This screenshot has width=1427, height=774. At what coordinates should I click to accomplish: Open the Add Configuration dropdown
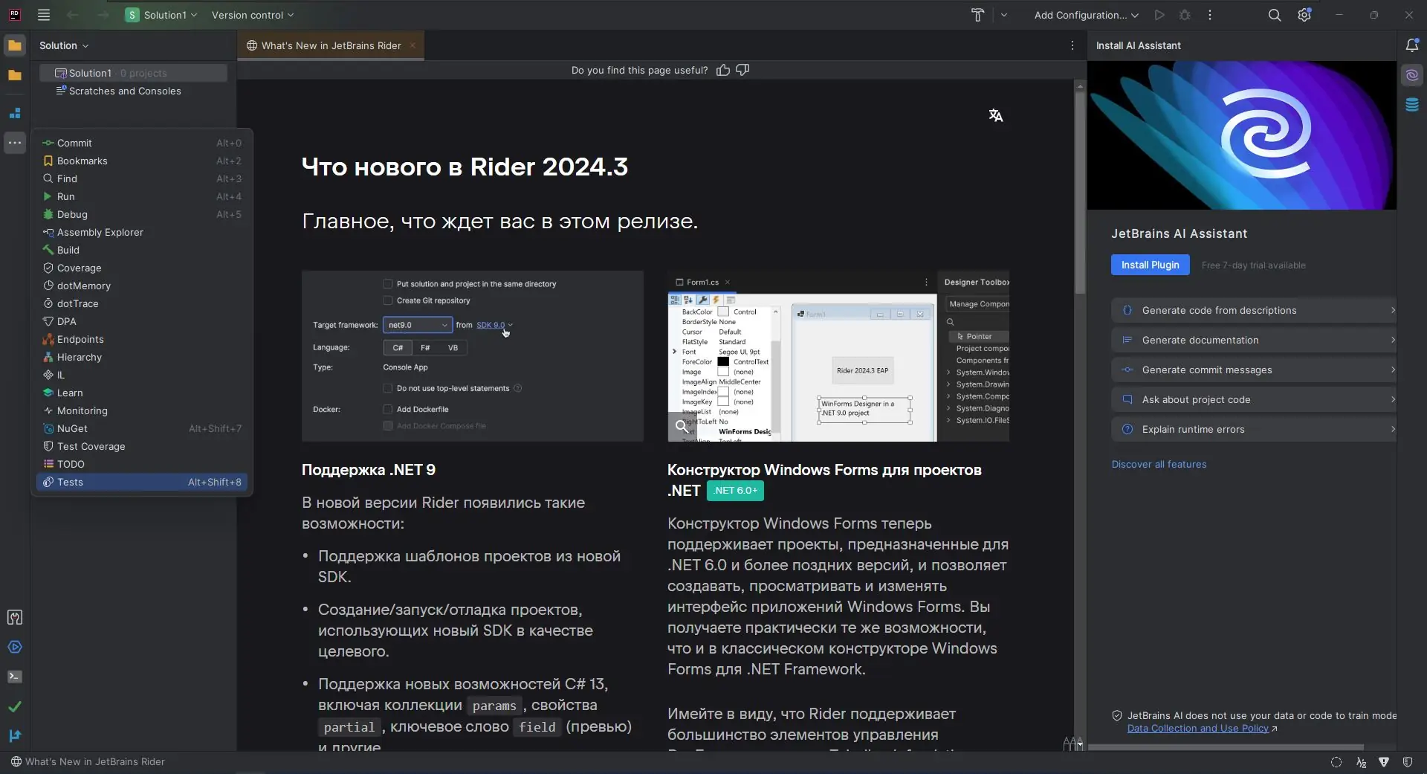(1087, 15)
